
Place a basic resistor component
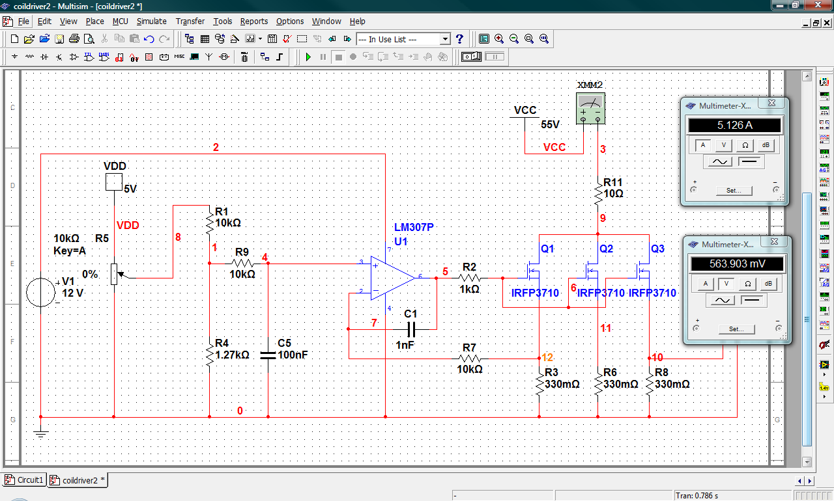click(x=29, y=57)
